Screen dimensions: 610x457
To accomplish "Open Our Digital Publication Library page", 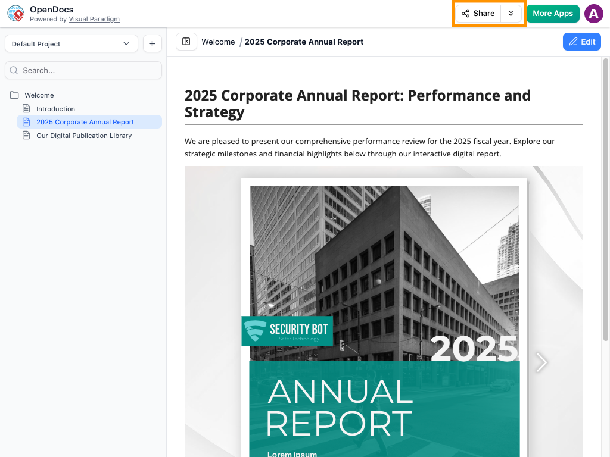I will tap(84, 136).
